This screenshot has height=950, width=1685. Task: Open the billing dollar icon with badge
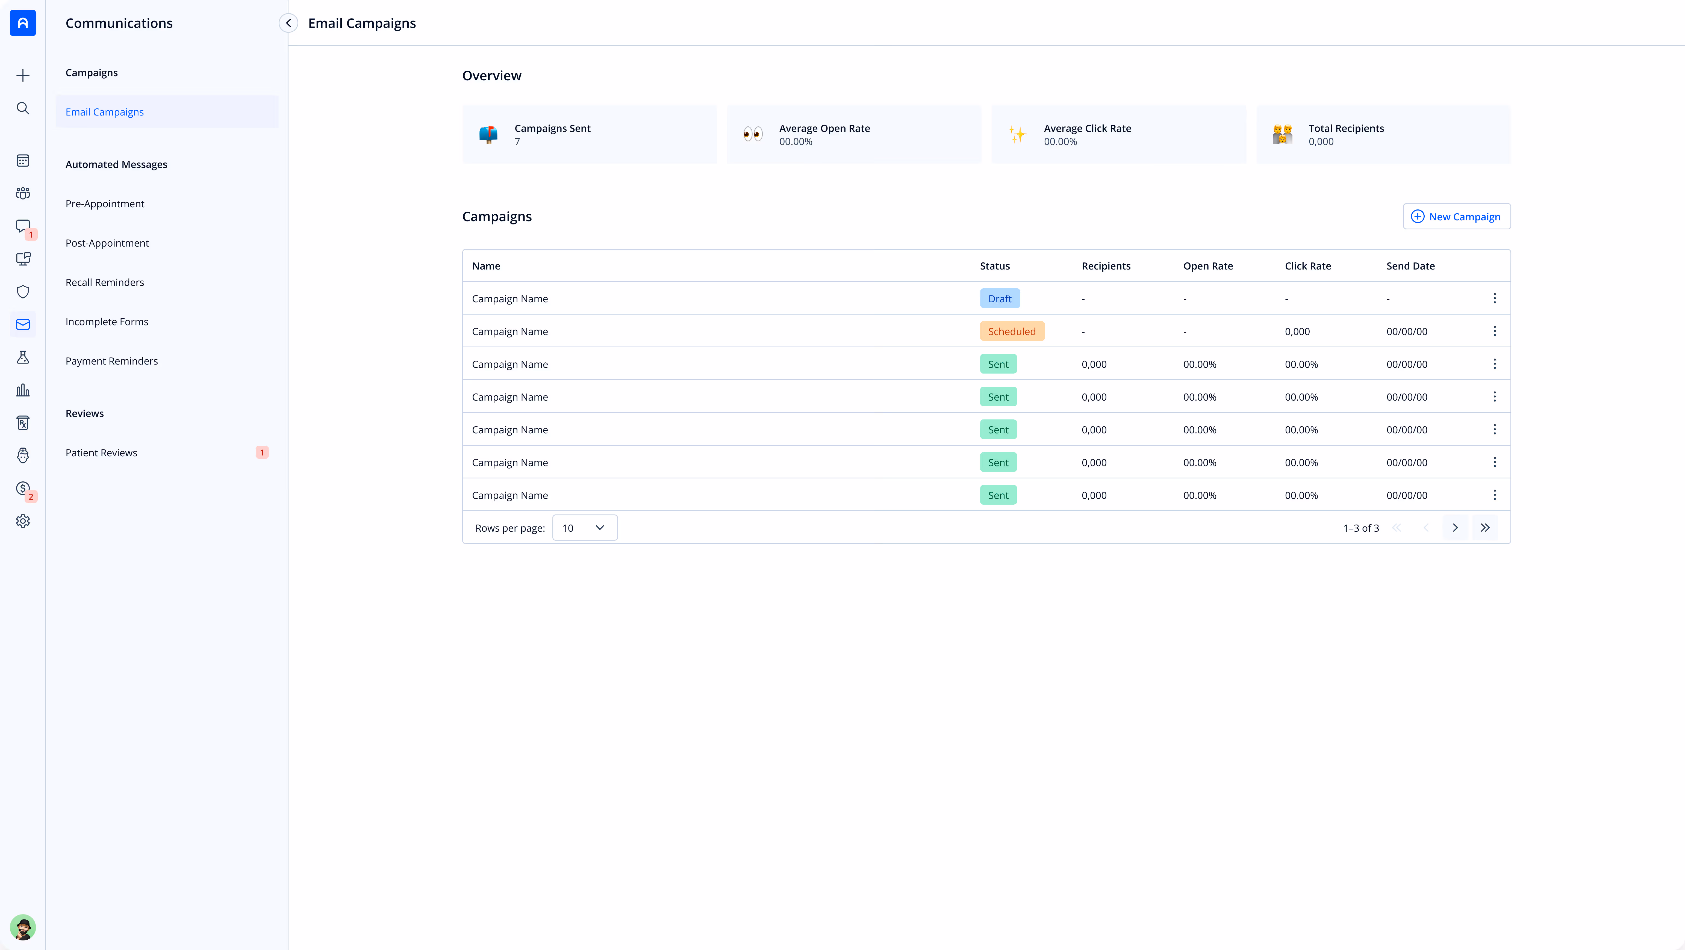coord(23,489)
